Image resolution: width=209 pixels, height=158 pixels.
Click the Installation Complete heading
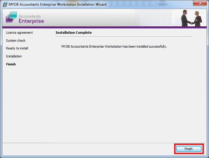(x=74, y=33)
